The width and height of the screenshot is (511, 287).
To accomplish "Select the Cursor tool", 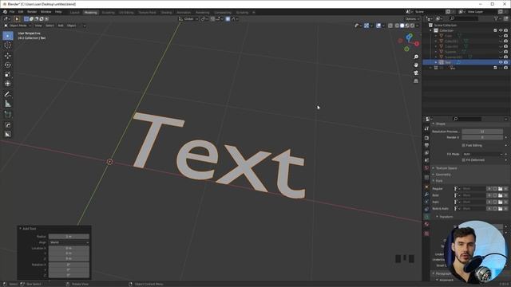I will (8, 45).
